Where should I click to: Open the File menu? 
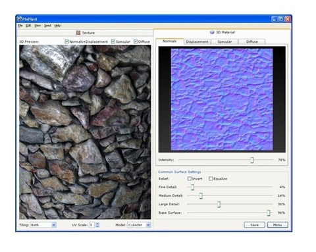coord(20,26)
